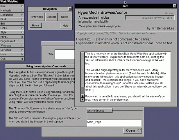Open the Windows submenu
The height and width of the screenshot is (140, 179).
[x=12, y=45]
